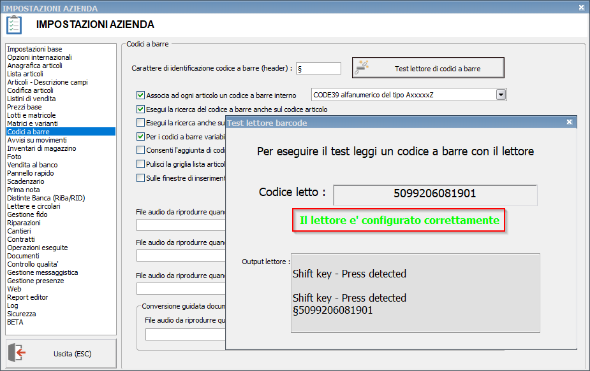Select 'Sicurezza' from the settings list
This screenshot has width=590, height=371.
pyautogui.click(x=22, y=314)
